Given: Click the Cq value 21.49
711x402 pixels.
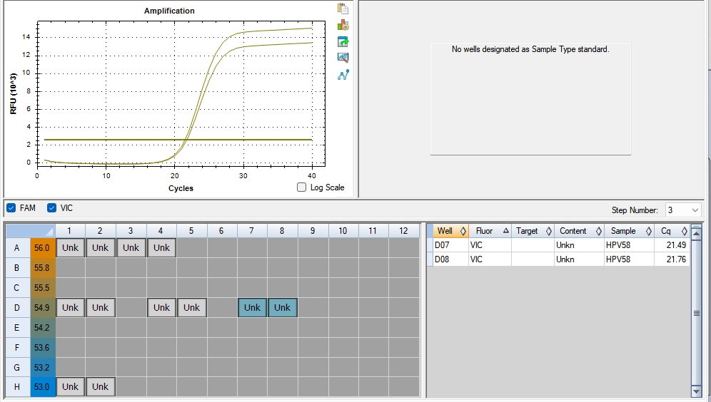Looking at the screenshot, I should tap(672, 245).
